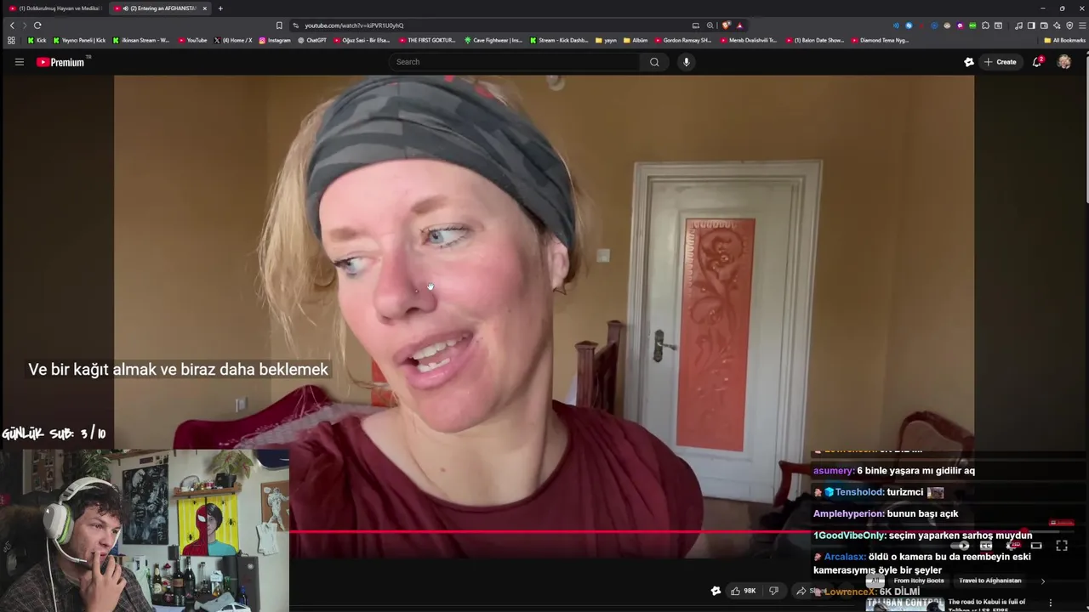Select the Entering an AFGHANISTAN tab
The image size is (1089, 612).
[x=162, y=8]
